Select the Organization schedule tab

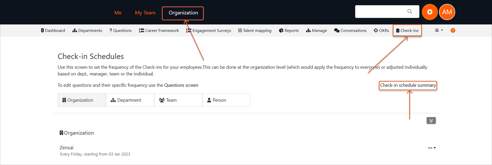click(82, 100)
